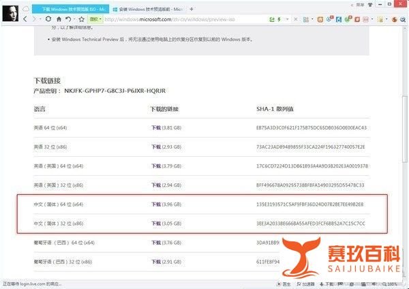Expand the forward button history dropdown
This screenshot has height=289, width=409.
(40, 19)
